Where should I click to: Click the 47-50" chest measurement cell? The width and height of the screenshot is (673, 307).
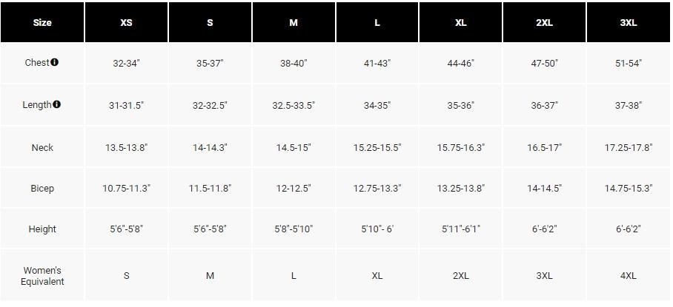pyautogui.click(x=544, y=64)
